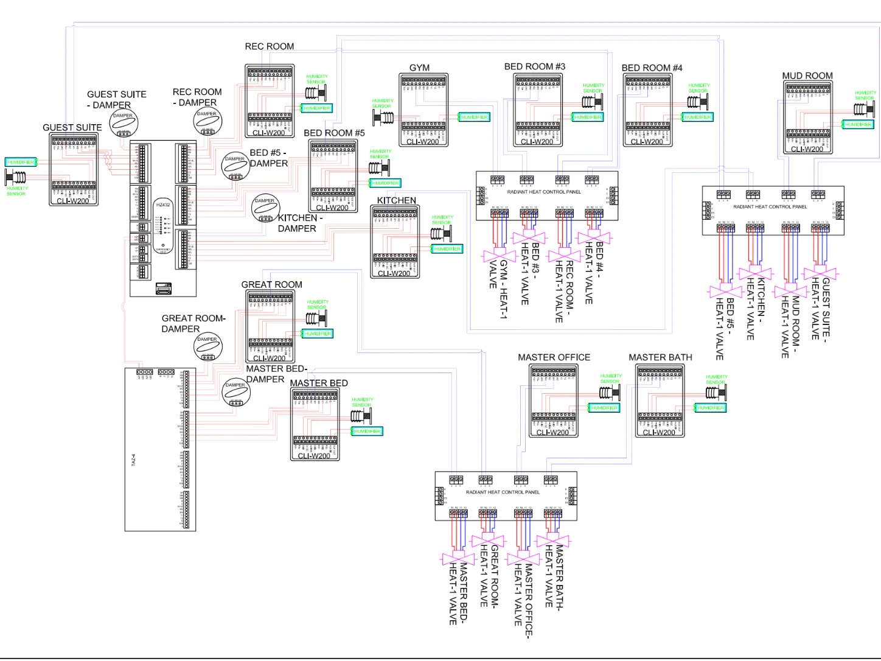
Task: Click the Mud Room Heat-1 valve symbol
Action: coord(790,290)
